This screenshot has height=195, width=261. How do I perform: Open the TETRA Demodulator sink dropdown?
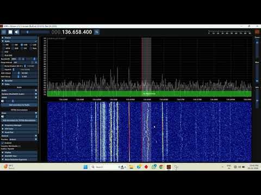19,113
